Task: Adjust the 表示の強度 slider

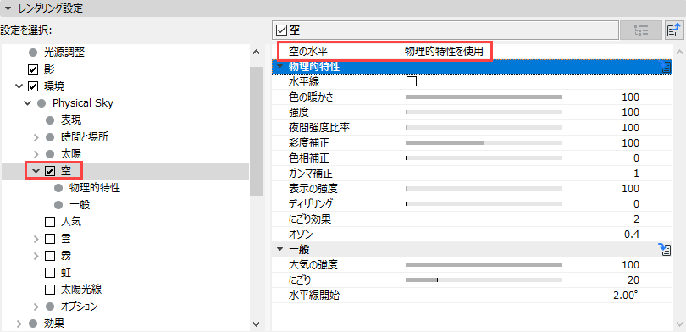Action: click(x=484, y=189)
